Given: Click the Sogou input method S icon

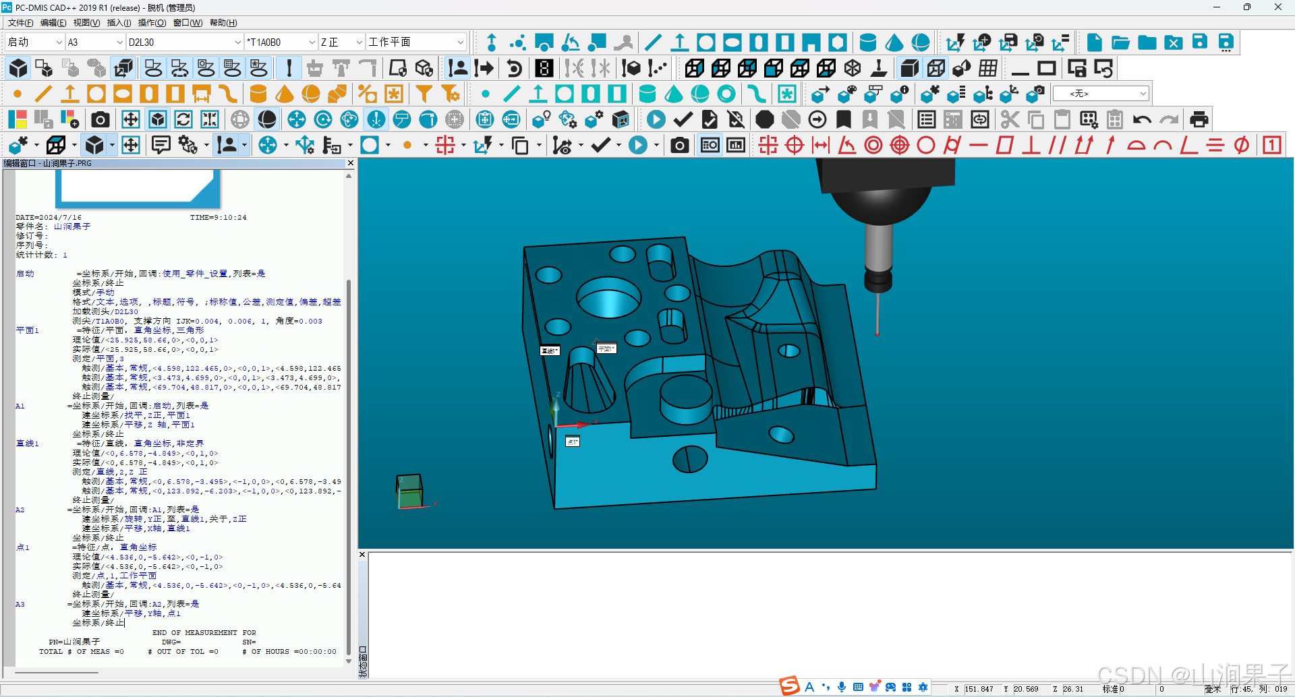Looking at the screenshot, I should click(789, 686).
